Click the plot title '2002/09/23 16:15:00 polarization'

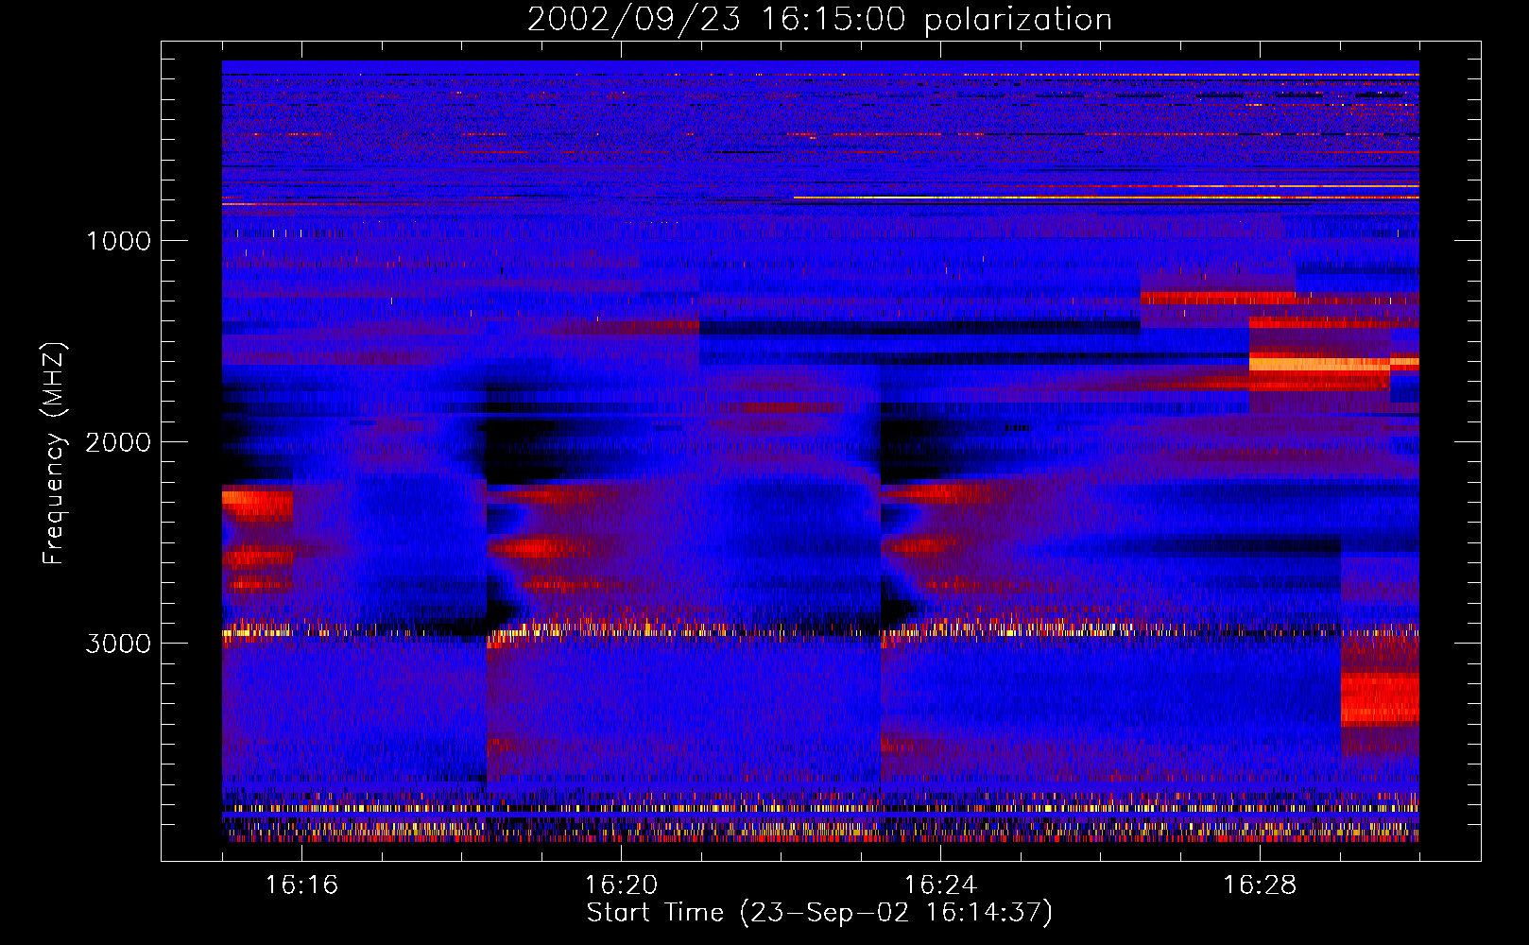click(819, 20)
